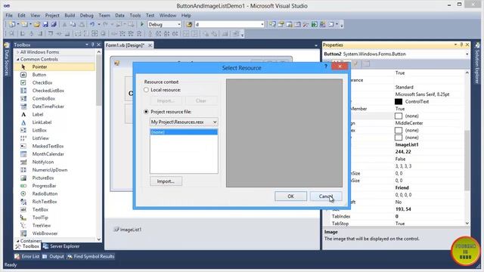Expand the Containers toolbox group
Screen dimensions: 484x272
tap(17, 241)
